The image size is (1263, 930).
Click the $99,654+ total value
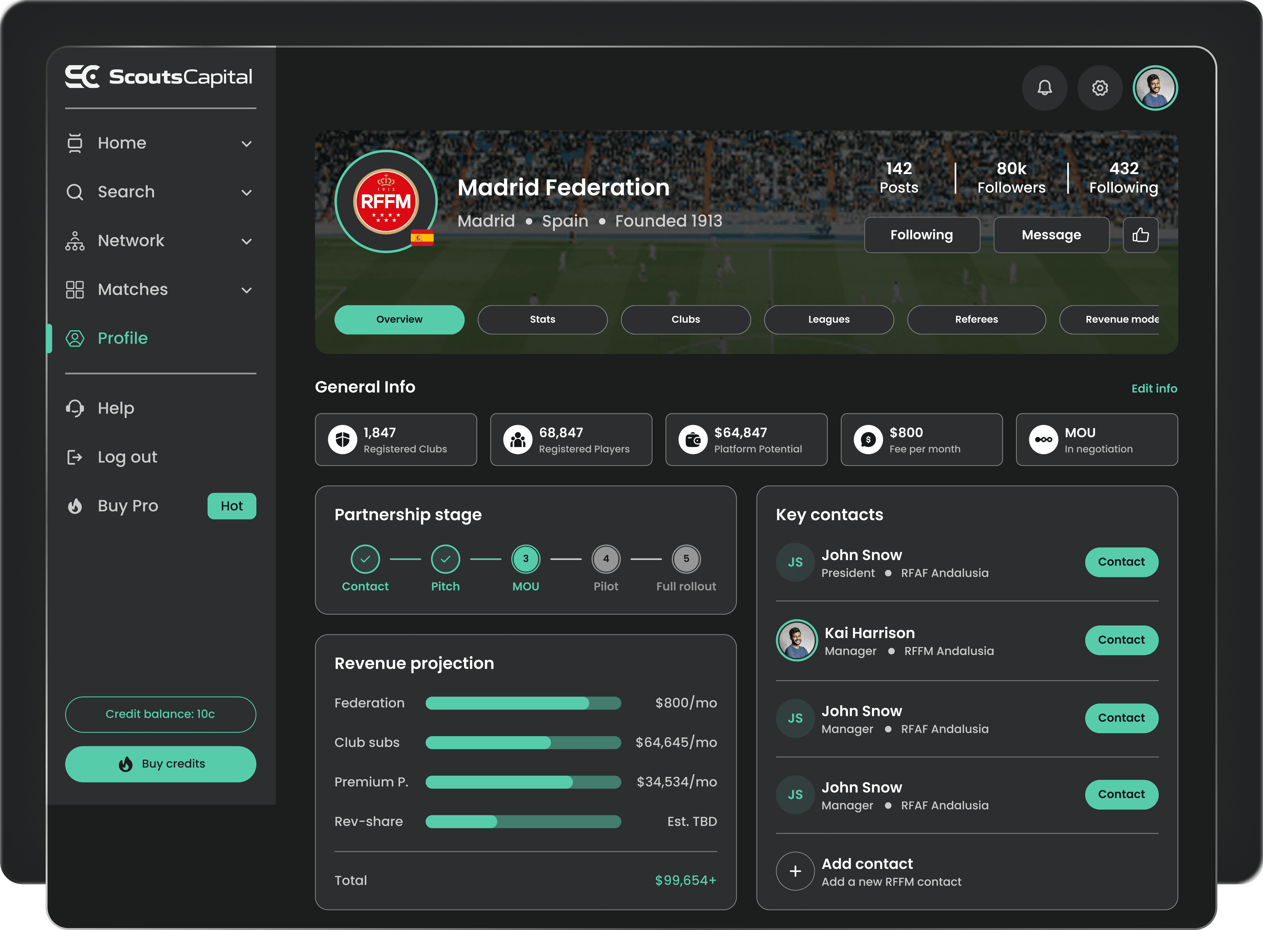tap(685, 880)
